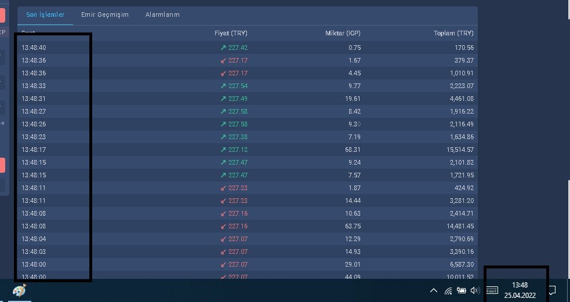Select the total value 3,281.20

(462, 201)
